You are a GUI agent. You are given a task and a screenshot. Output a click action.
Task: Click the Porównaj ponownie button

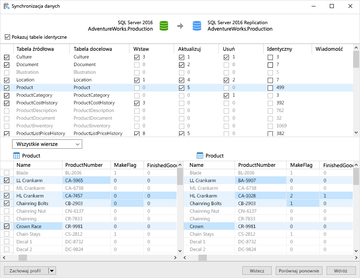(299, 271)
